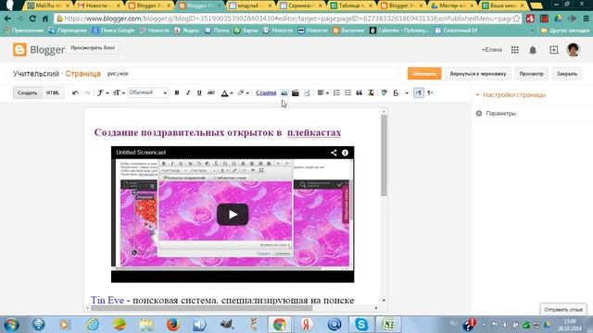
Task: Collapse the 'Настройки страницы' section
Action: tap(511, 94)
